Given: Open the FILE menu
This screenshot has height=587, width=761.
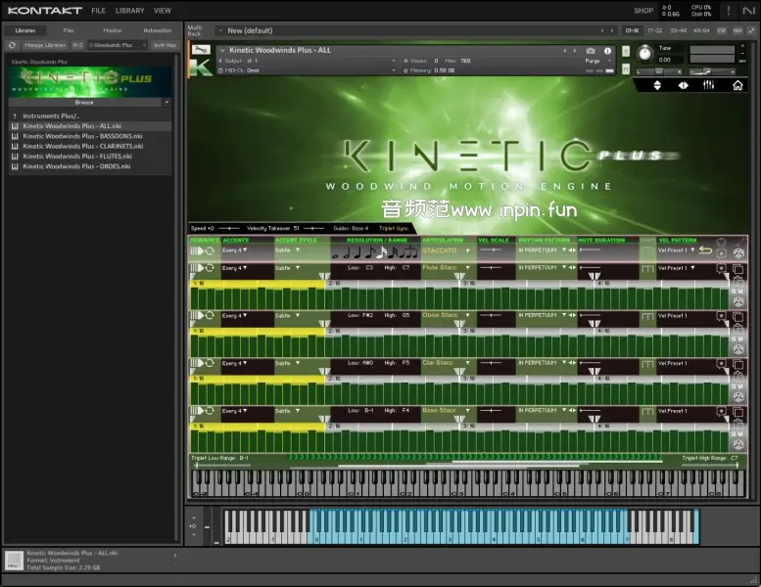Looking at the screenshot, I should point(99,11).
